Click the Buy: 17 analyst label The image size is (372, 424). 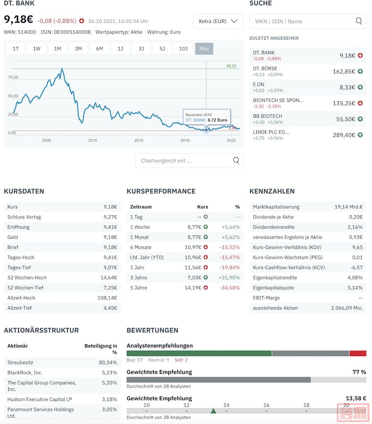[134, 360]
